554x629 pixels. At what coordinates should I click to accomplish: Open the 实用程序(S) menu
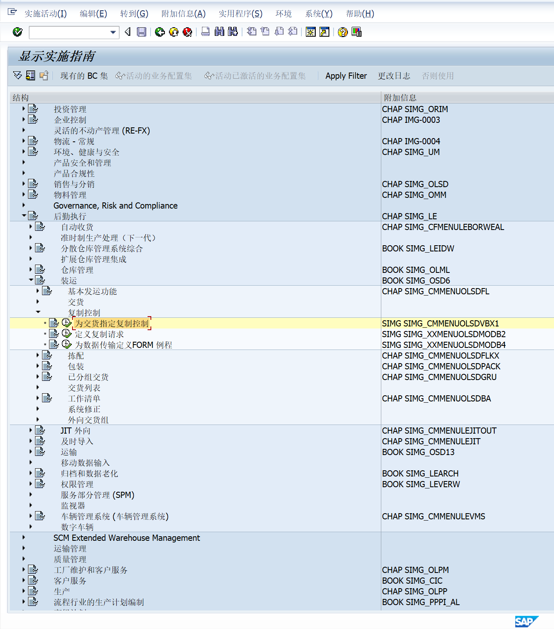tap(240, 14)
